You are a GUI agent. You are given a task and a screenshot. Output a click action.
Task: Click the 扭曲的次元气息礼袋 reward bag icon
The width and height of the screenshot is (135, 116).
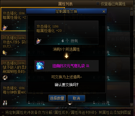click(40, 66)
